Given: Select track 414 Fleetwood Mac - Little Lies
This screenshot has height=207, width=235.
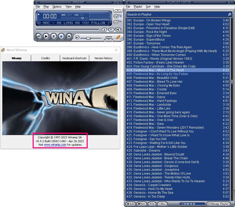Looking at the screenshot, I should pyautogui.click(x=178, y=108).
